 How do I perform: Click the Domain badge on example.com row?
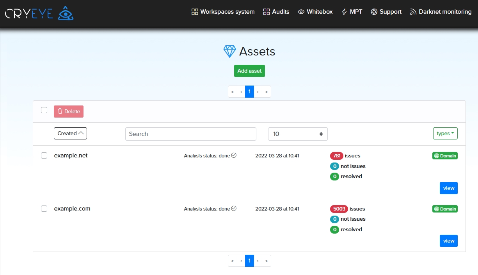coord(445,209)
